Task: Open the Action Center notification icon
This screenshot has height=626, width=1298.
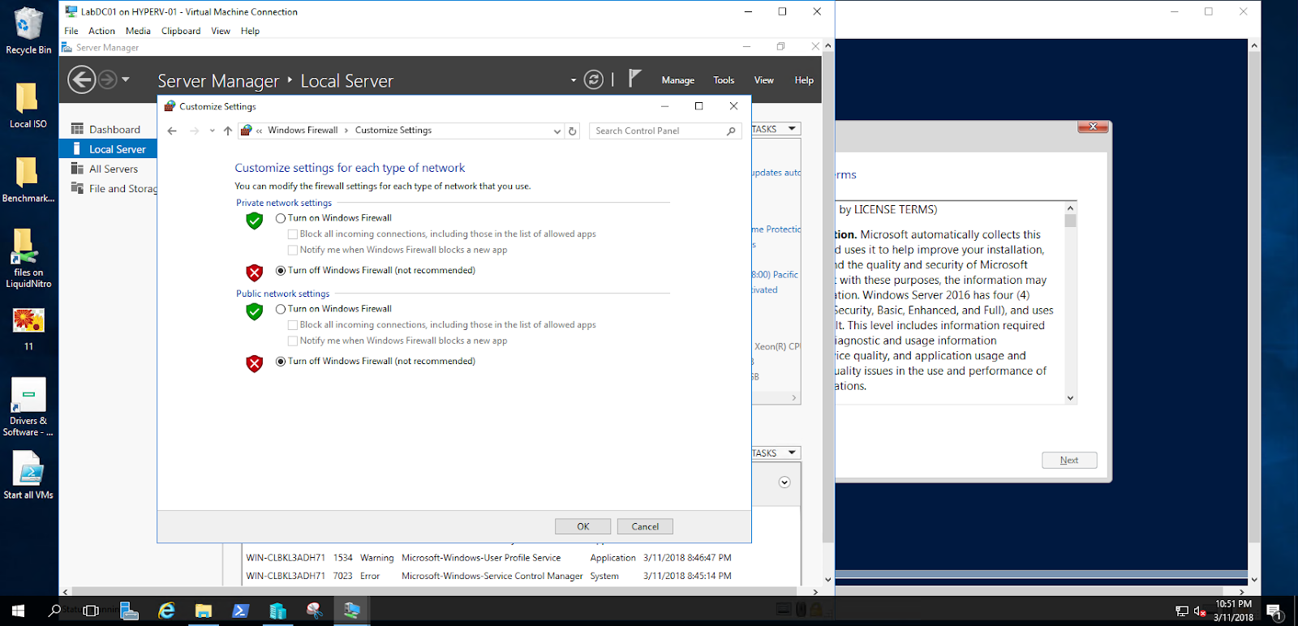Action: click(1274, 611)
